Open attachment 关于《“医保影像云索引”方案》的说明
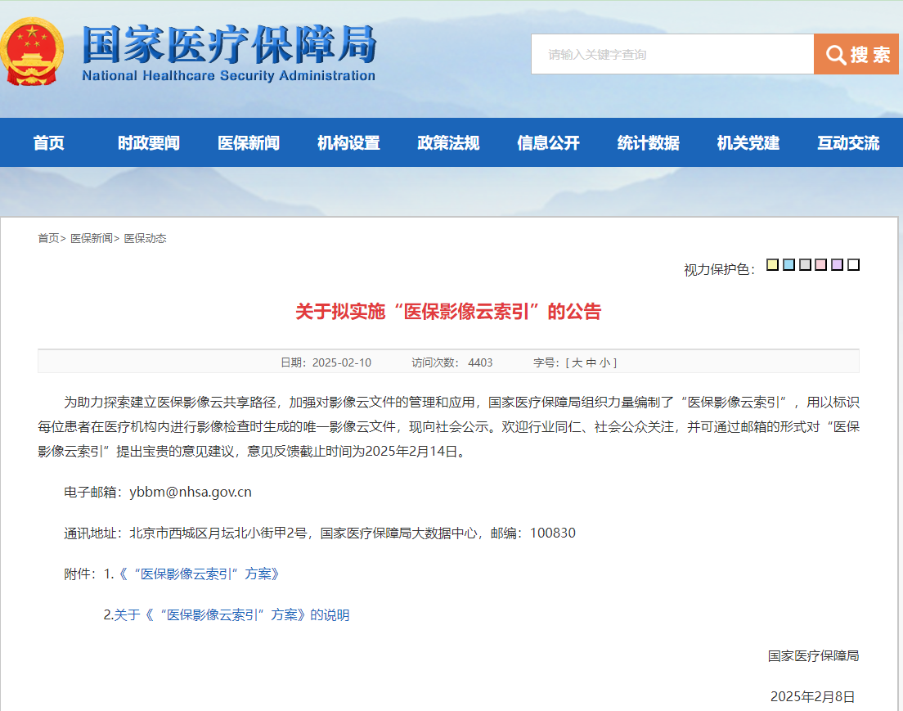The width and height of the screenshot is (903, 711). 231,614
